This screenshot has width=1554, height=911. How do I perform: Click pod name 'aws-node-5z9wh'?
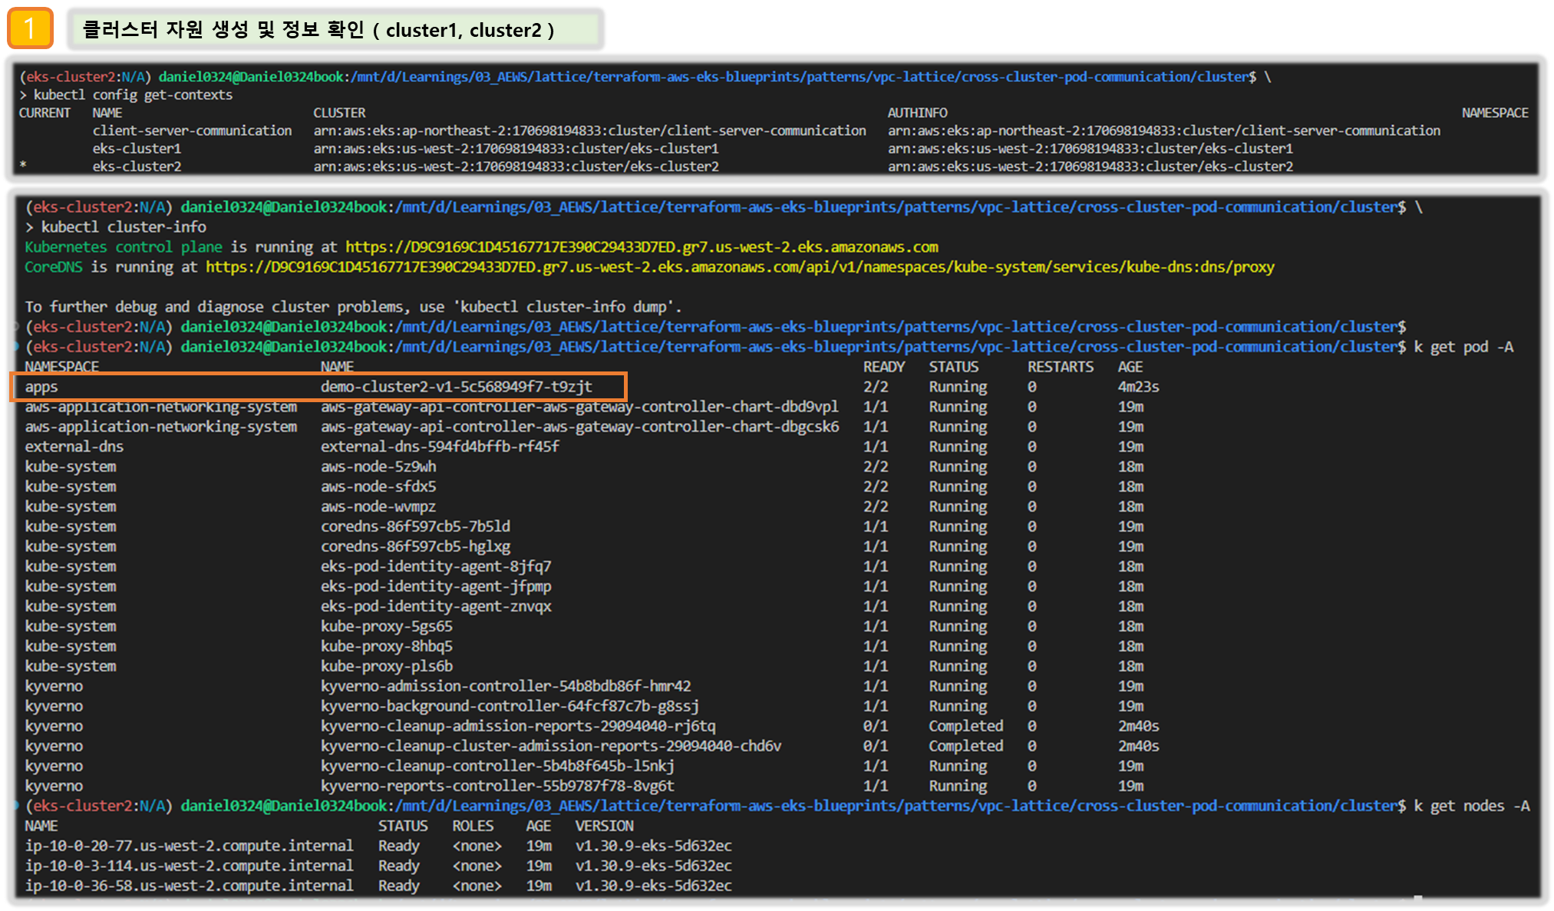[x=378, y=467]
